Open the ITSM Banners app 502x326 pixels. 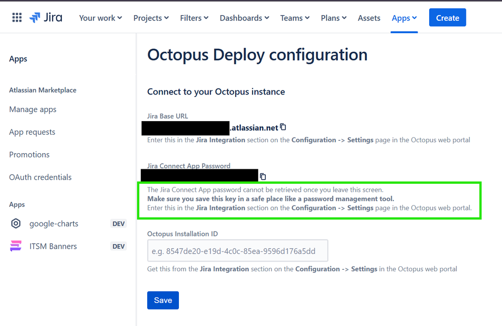tap(53, 246)
